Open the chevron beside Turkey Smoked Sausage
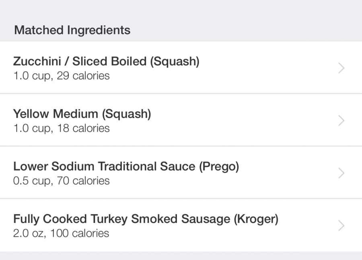 coord(341,225)
